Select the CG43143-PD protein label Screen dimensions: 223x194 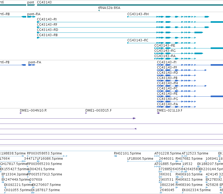click(x=167, y=73)
